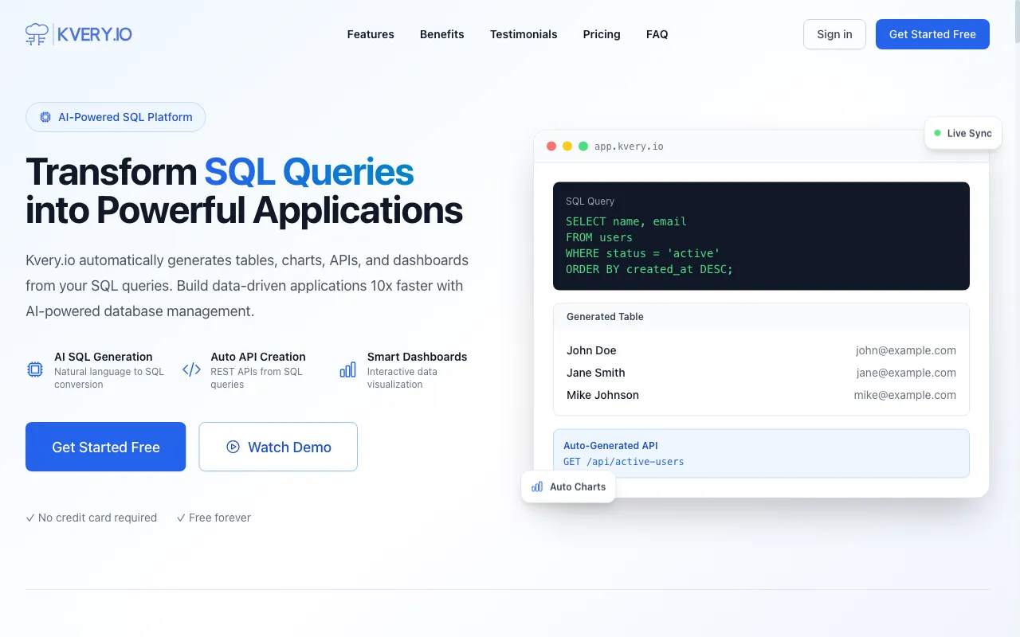1020x637 pixels.
Task: Click the Sign in button
Action: (834, 34)
